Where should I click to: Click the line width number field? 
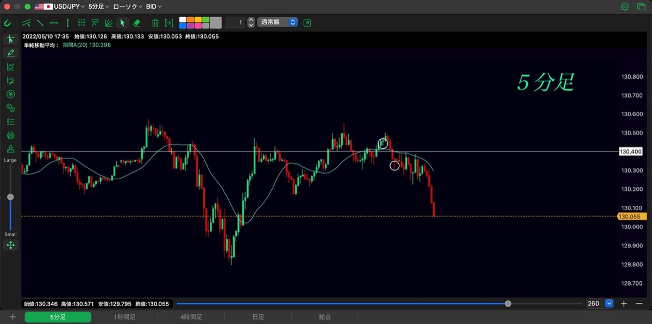pyautogui.click(x=235, y=23)
